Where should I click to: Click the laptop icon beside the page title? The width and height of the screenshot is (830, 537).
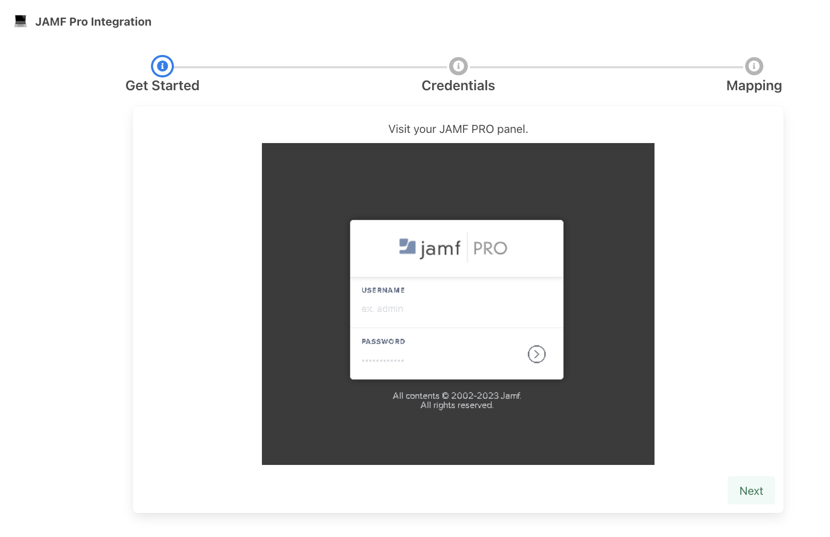(21, 21)
